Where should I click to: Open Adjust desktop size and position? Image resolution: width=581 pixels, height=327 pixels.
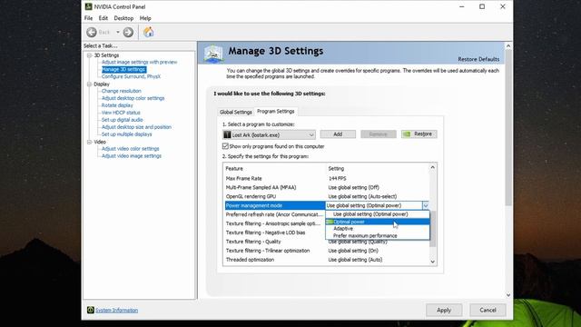point(136,127)
